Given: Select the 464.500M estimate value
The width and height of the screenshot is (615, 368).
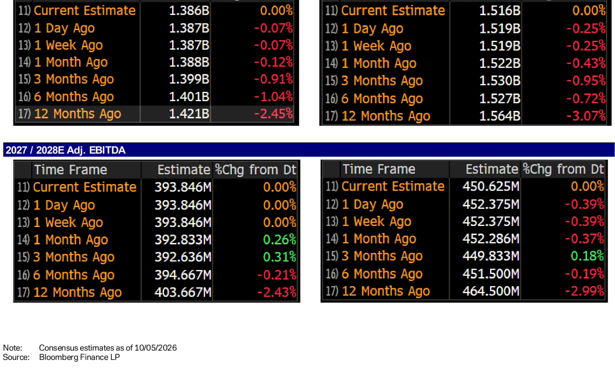Looking at the screenshot, I should coord(491,291).
